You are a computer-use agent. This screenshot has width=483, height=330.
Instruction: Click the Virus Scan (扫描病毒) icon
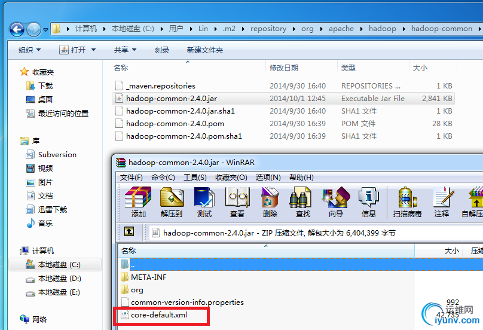[407, 202]
